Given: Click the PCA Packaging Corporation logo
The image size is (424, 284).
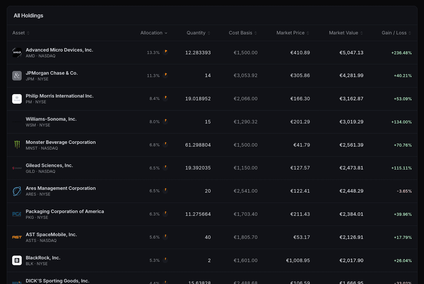Looking at the screenshot, I should 17,214.
